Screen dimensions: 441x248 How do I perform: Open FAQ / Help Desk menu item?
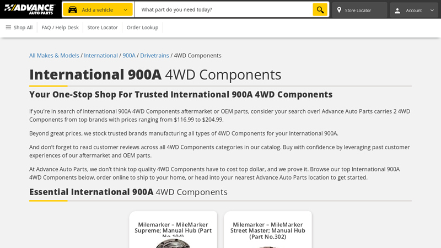tap(60, 27)
